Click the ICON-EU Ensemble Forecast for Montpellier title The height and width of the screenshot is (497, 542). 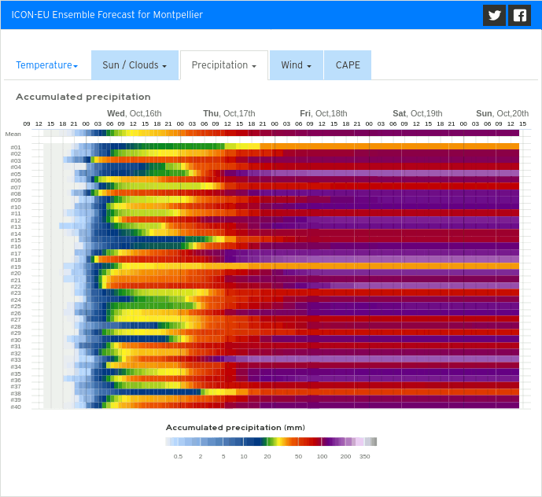pos(107,14)
